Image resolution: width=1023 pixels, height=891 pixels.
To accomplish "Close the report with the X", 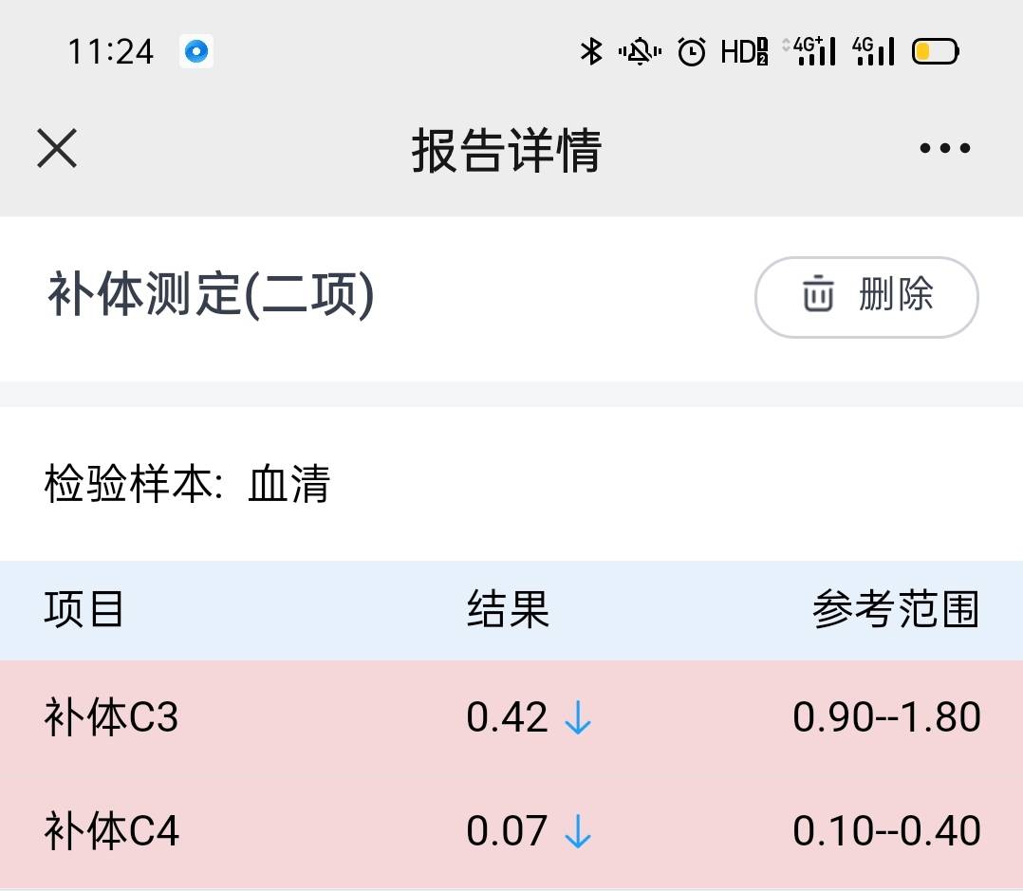I will (56, 149).
